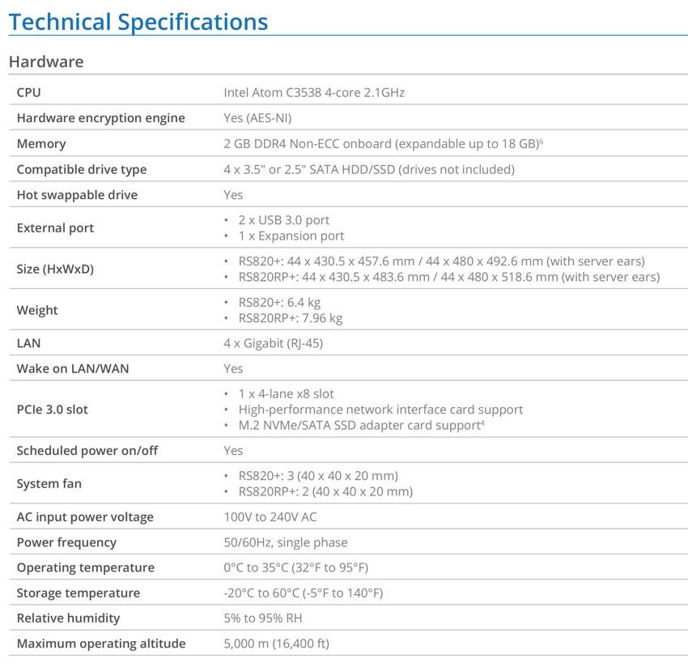Select the Storage temperature row label
The height and width of the screenshot is (667, 688).
pyautogui.click(x=79, y=593)
